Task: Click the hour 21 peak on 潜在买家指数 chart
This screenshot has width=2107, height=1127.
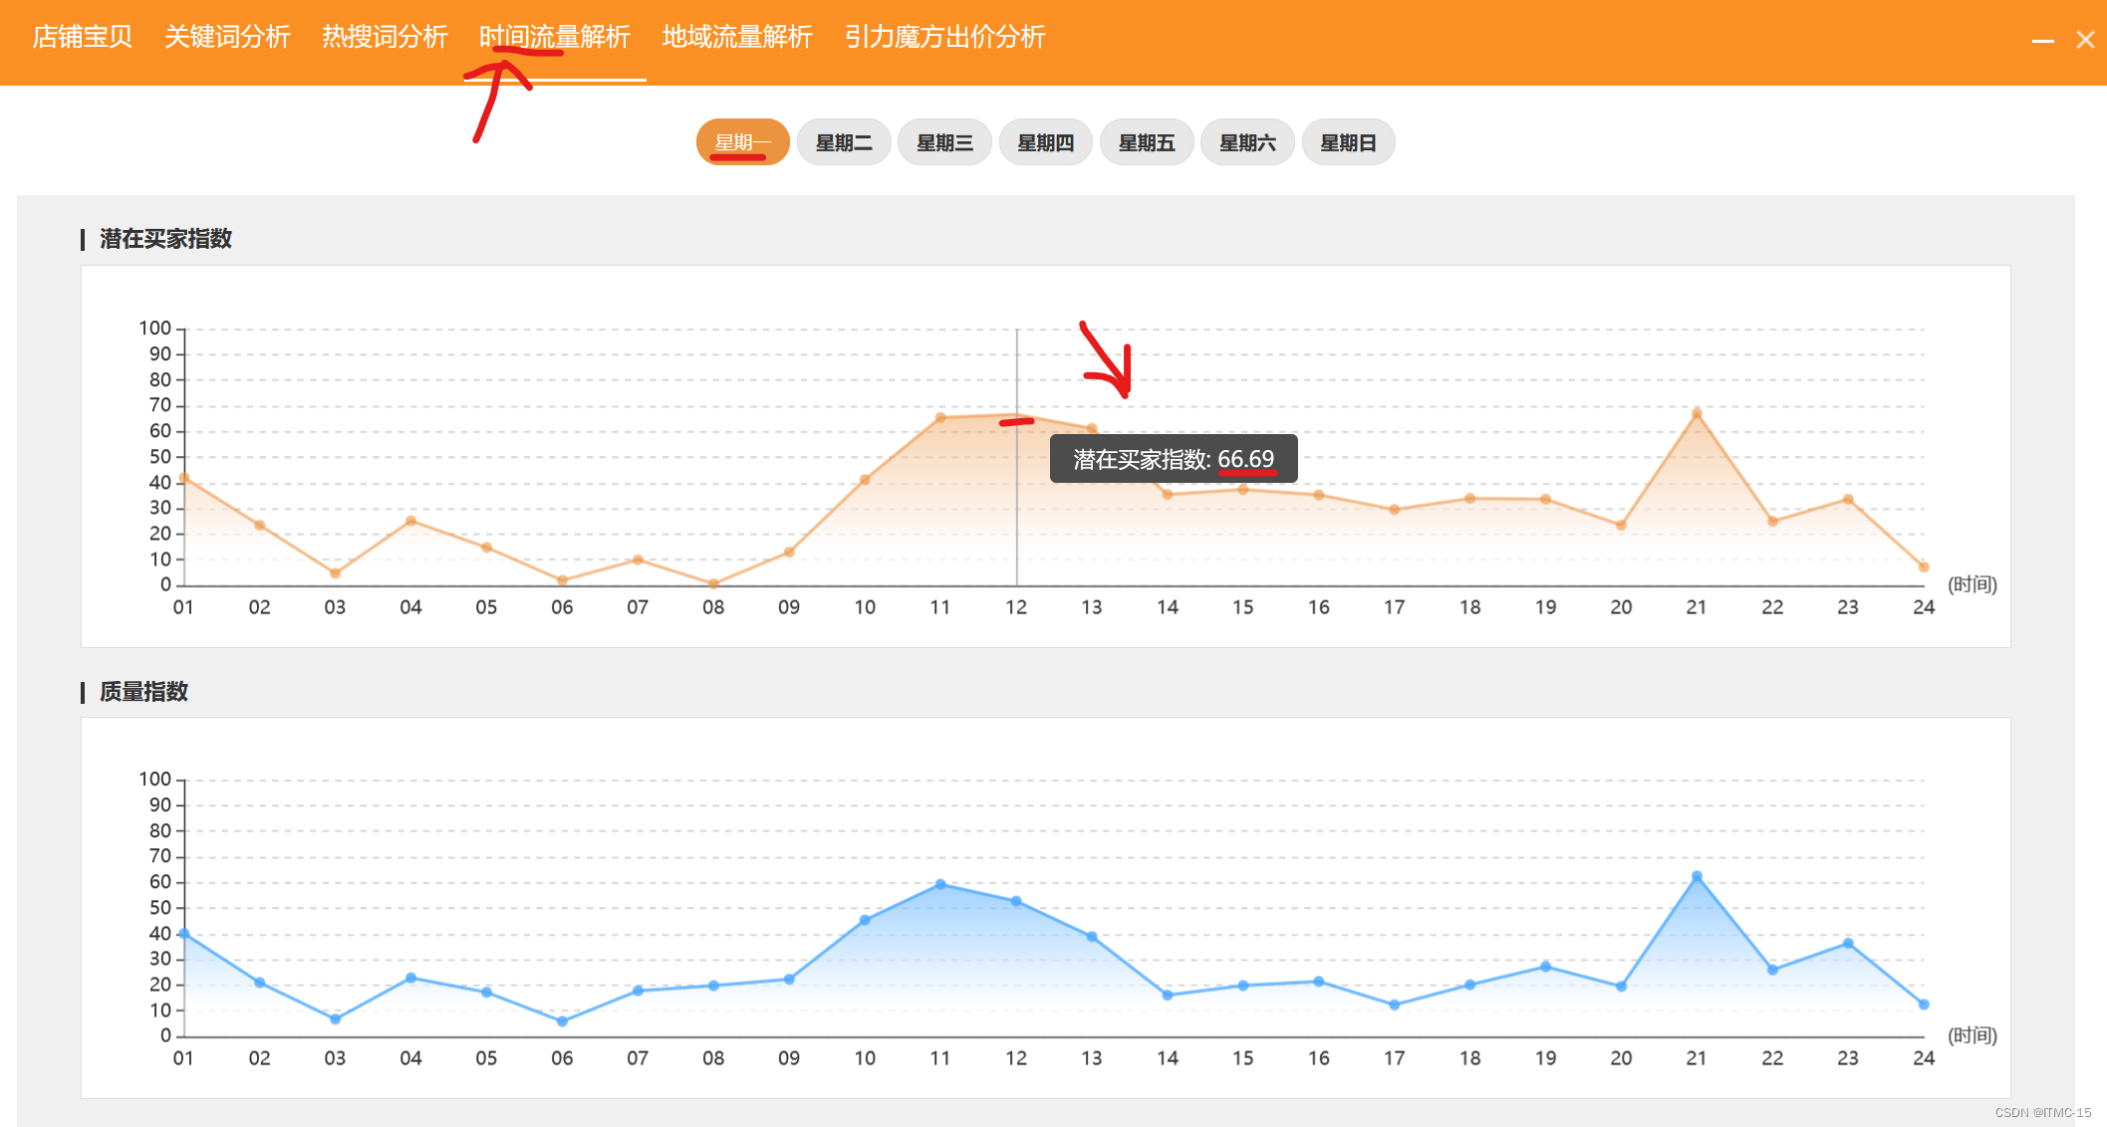Action: click(1697, 413)
